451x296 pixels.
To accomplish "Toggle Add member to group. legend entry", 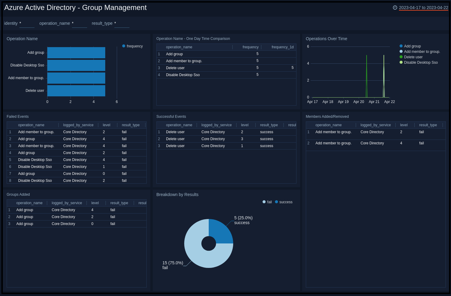I will [x=420, y=52].
